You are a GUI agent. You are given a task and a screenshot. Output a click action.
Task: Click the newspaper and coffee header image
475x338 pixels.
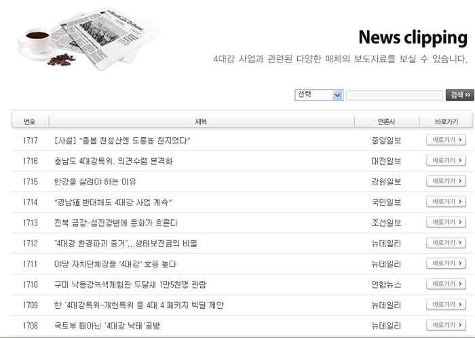[x=88, y=38]
